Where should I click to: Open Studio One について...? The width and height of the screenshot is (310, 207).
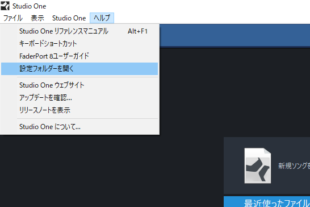pyautogui.click(x=79, y=127)
